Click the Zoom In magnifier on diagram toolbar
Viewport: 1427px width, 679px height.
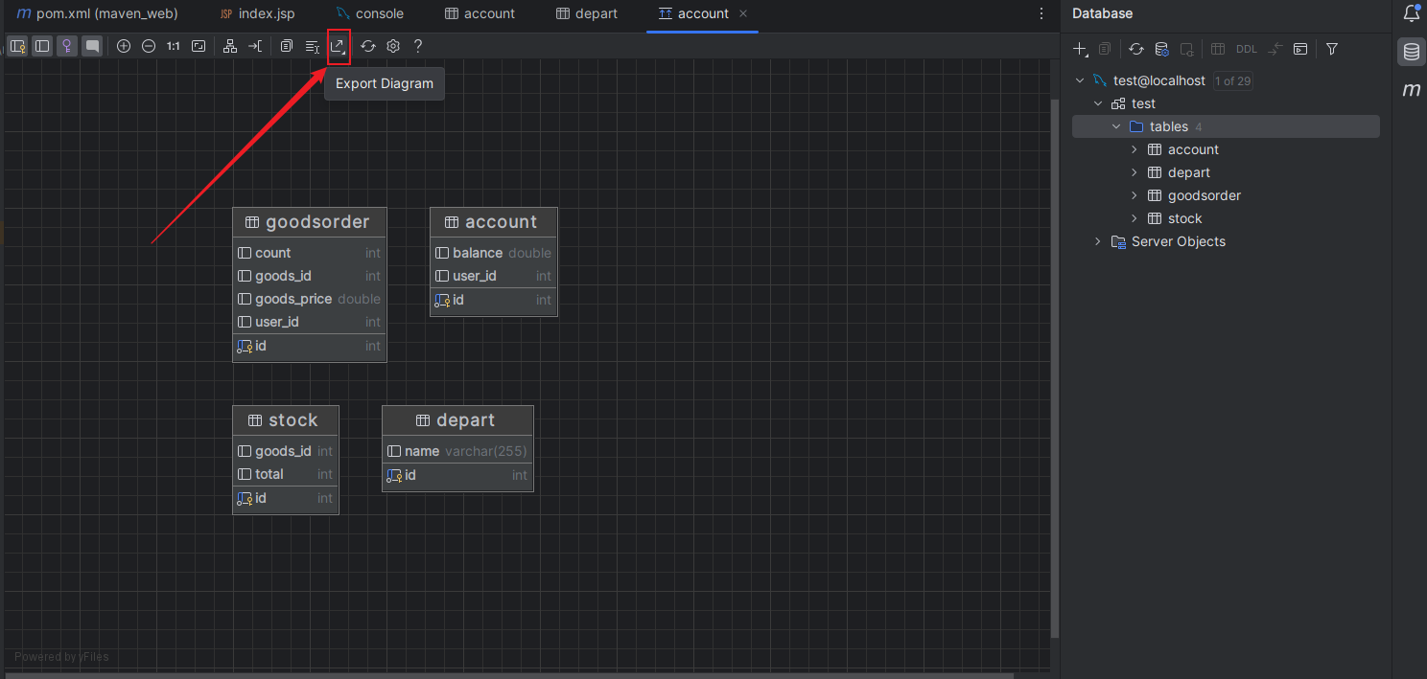point(124,46)
